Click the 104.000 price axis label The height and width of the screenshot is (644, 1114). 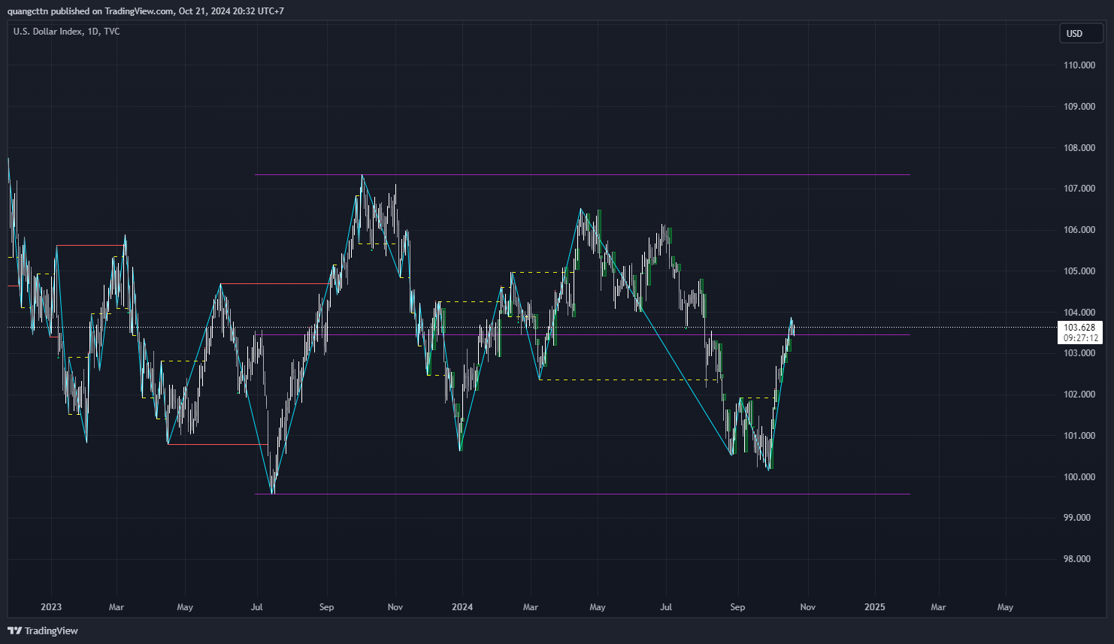(1079, 313)
